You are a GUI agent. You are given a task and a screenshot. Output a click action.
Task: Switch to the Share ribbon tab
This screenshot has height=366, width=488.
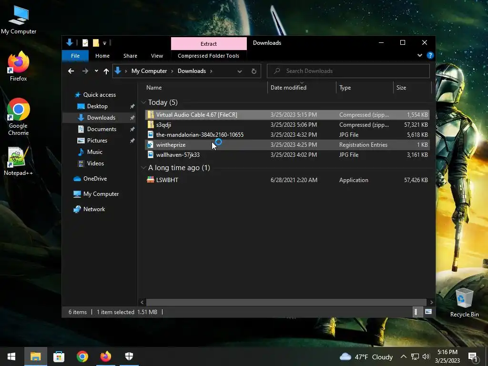tap(130, 56)
